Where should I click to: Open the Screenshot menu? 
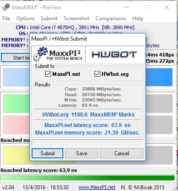point(76,19)
